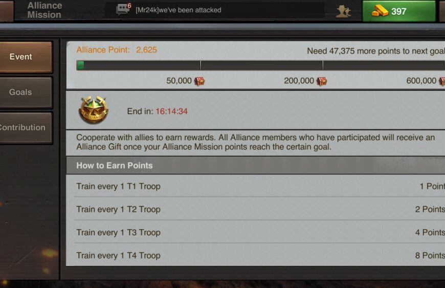Open the Mr24k attack chat message

[178, 10]
